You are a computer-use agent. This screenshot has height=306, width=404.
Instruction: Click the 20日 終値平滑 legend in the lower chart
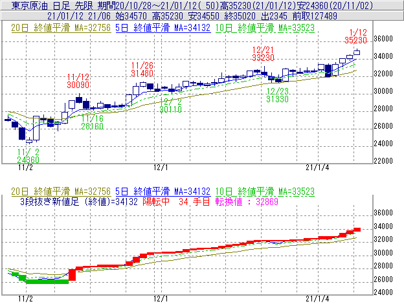(61, 191)
